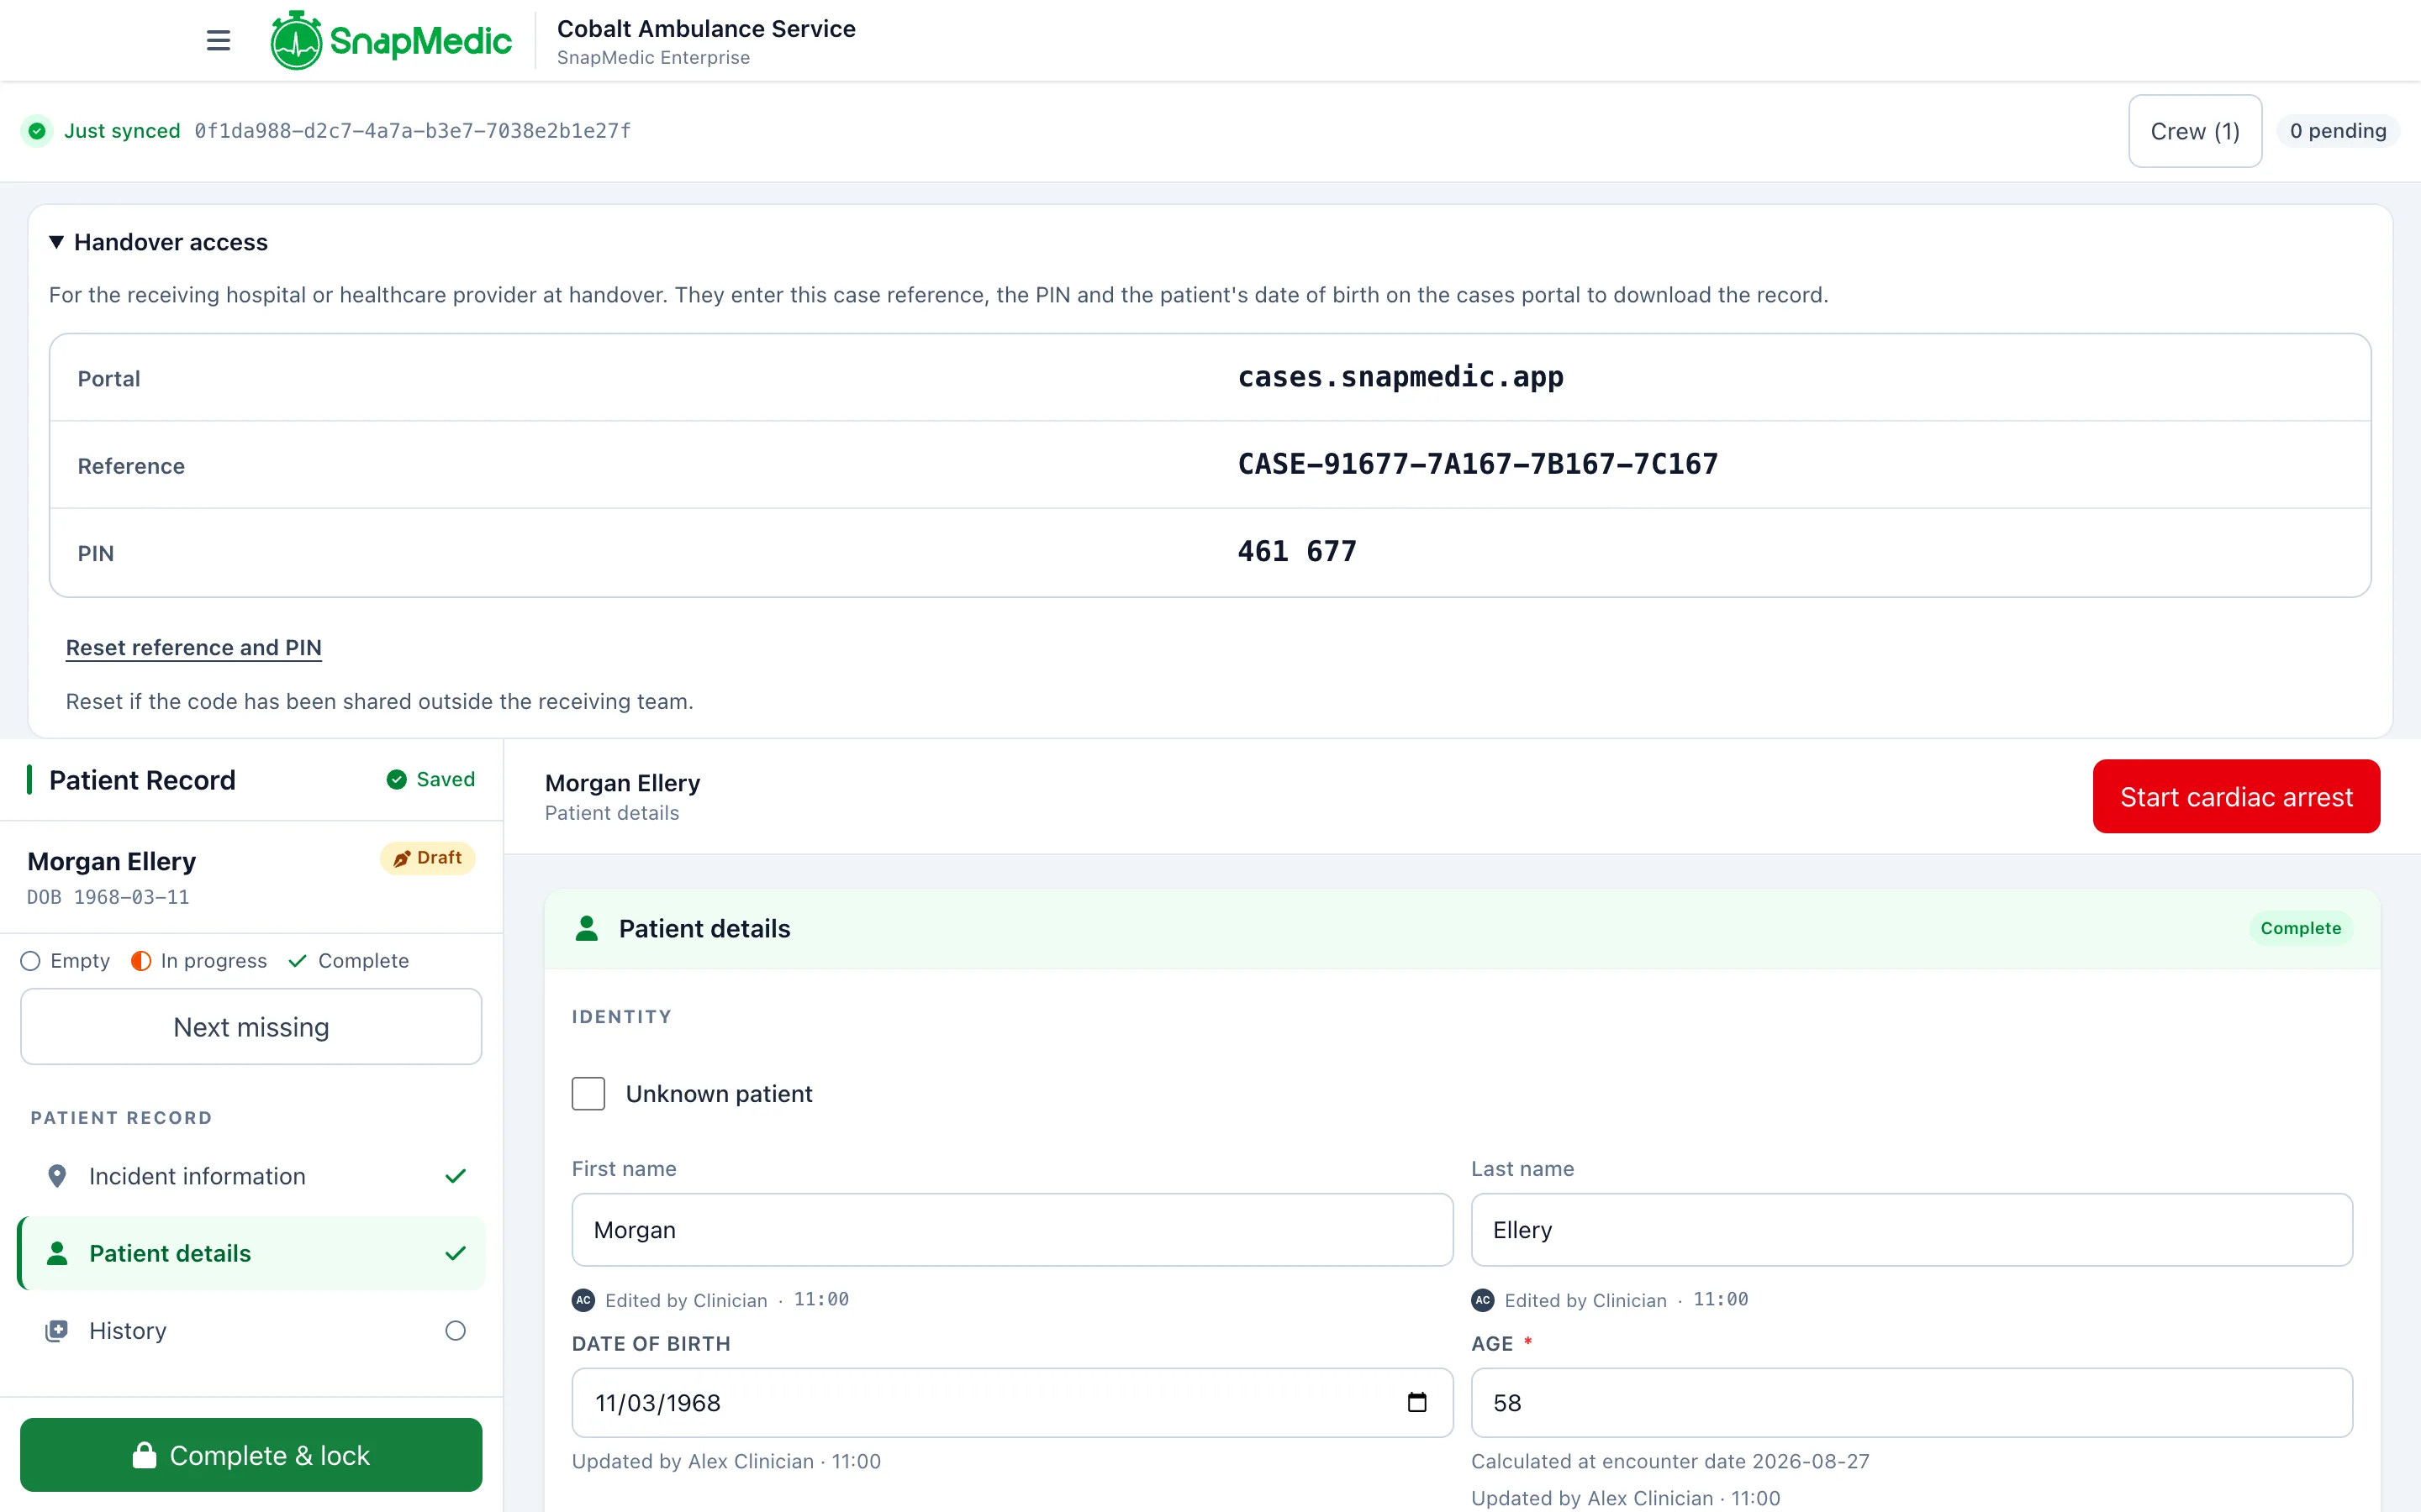
Task: Click the 0 pending badge
Action: click(x=2338, y=131)
